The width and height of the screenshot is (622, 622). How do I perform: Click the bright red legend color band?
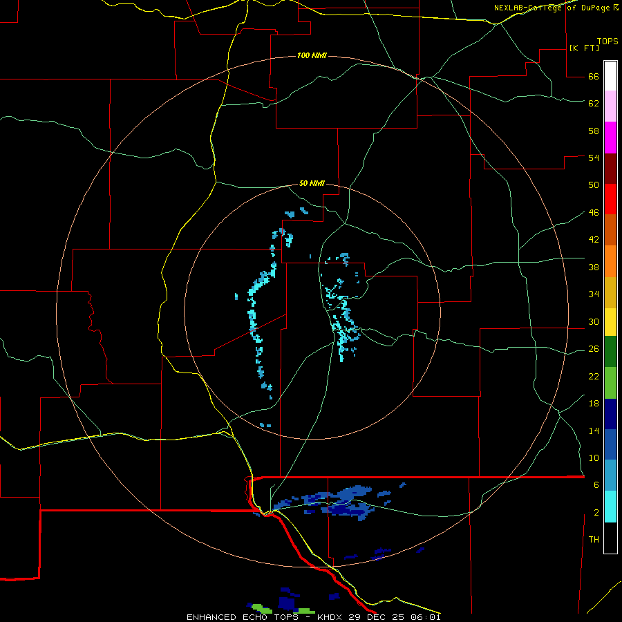coord(610,199)
